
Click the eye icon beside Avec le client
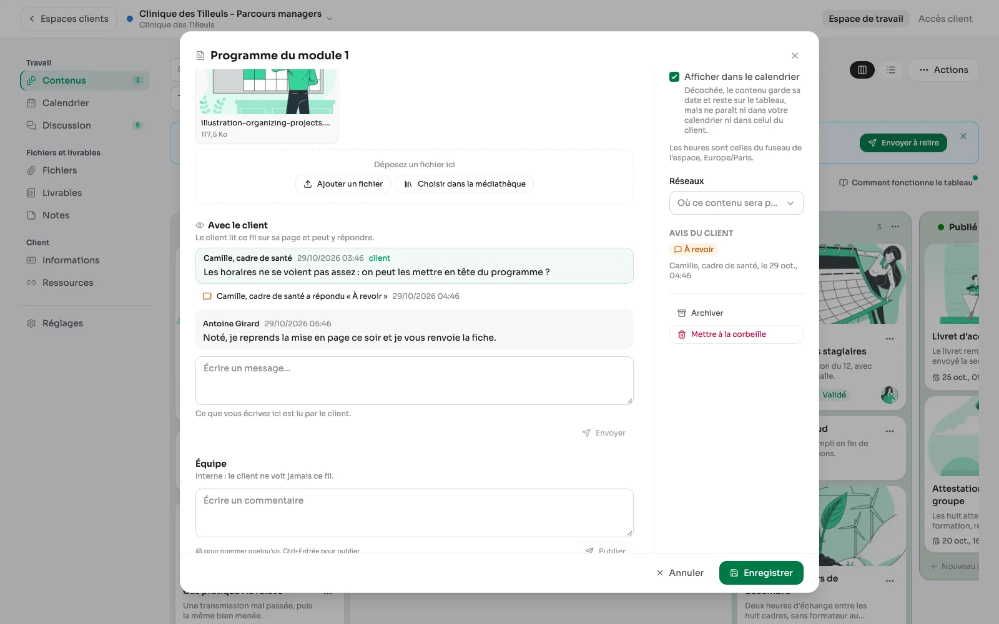pyautogui.click(x=200, y=225)
